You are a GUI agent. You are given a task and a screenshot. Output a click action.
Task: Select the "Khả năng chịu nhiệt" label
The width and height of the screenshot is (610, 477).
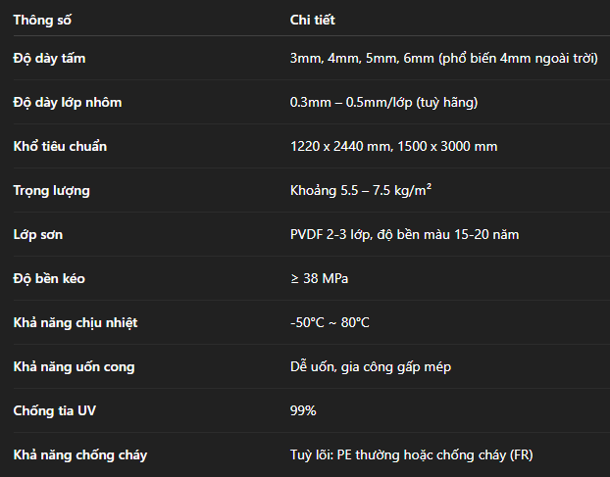coord(76,323)
